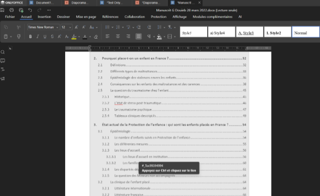Follow the Définitions table of contents link
Viewport: 320px width, 196px height.
click(118, 65)
